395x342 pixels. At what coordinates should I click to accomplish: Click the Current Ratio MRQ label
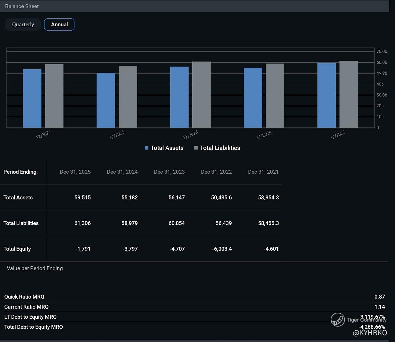[x=26, y=307]
